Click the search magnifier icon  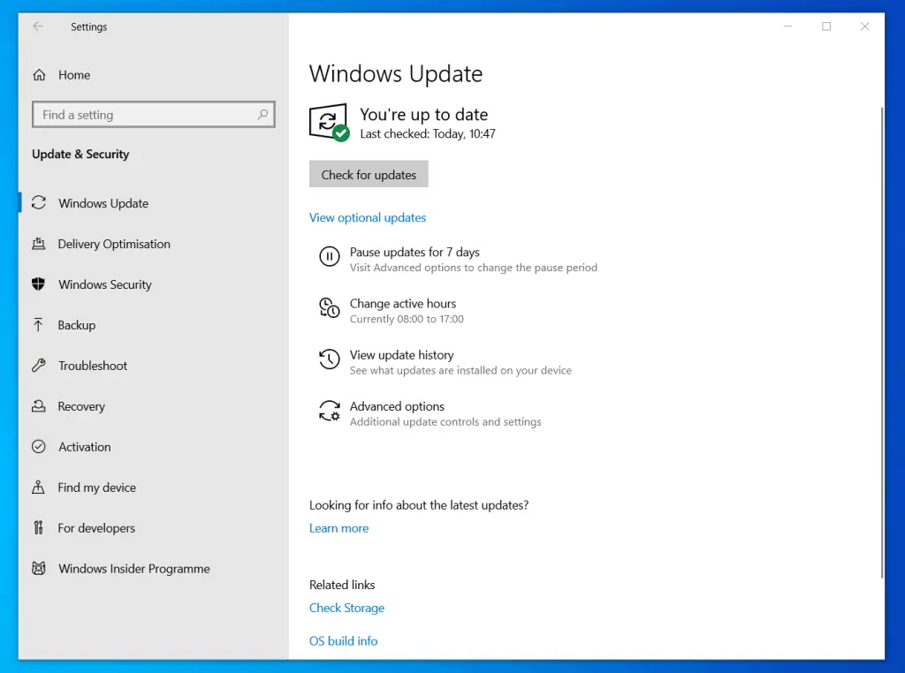[262, 114]
